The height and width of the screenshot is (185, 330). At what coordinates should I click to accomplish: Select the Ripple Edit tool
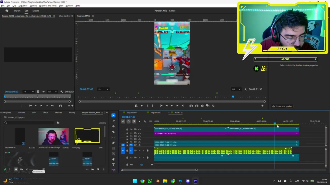[x=113, y=126]
